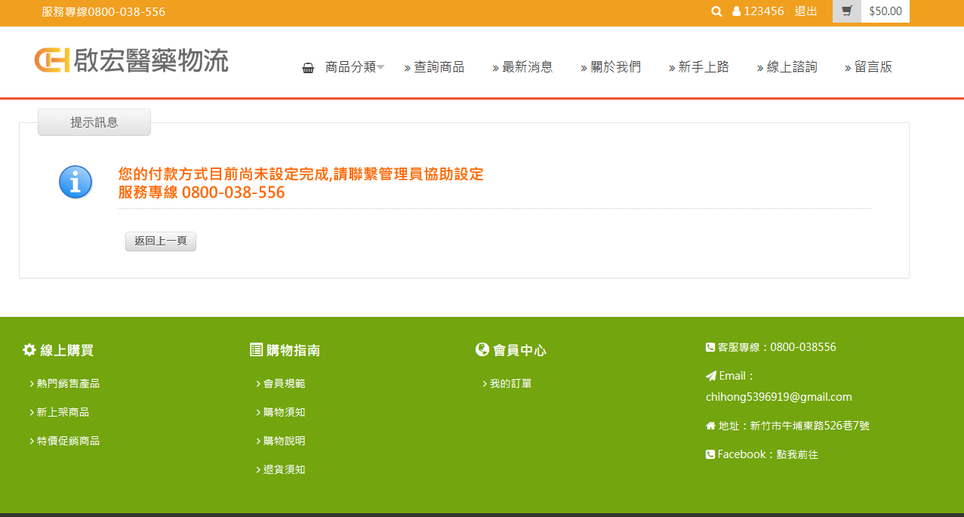
Task: Open 關於我們 in the navigation
Action: (x=614, y=67)
